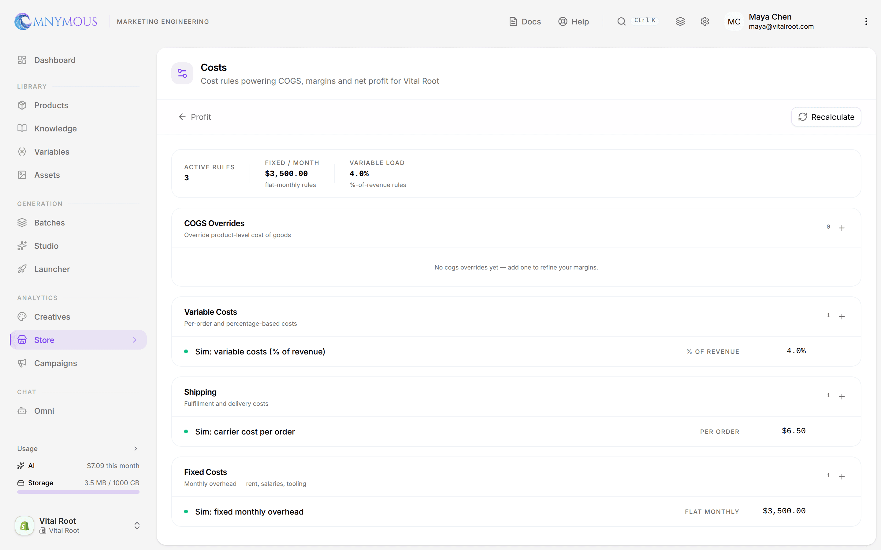Open Variables in the sidebar

(78, 152)
